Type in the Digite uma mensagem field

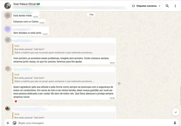pyautogui.click(x=93, y=123)
